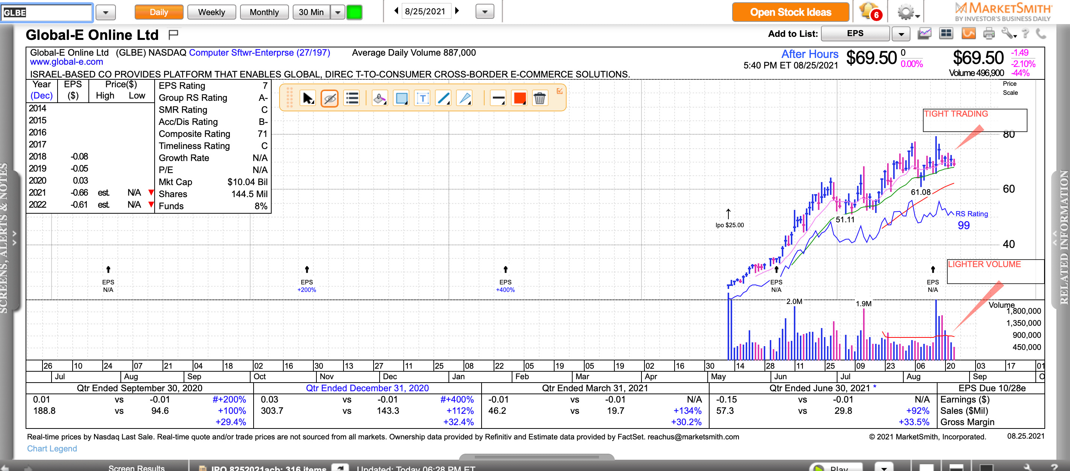Open the red color swatch picker

(519, 99)
